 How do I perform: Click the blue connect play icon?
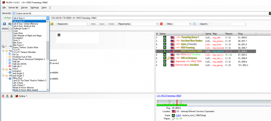coord(4,24)
